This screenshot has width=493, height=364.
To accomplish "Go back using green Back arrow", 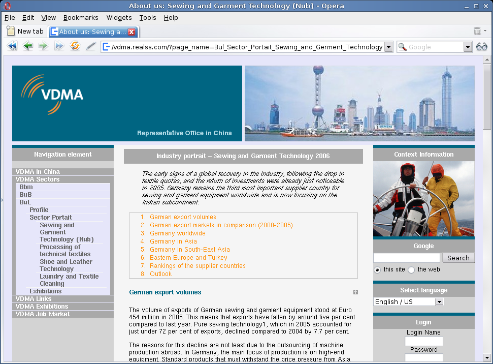I will 28,47.
